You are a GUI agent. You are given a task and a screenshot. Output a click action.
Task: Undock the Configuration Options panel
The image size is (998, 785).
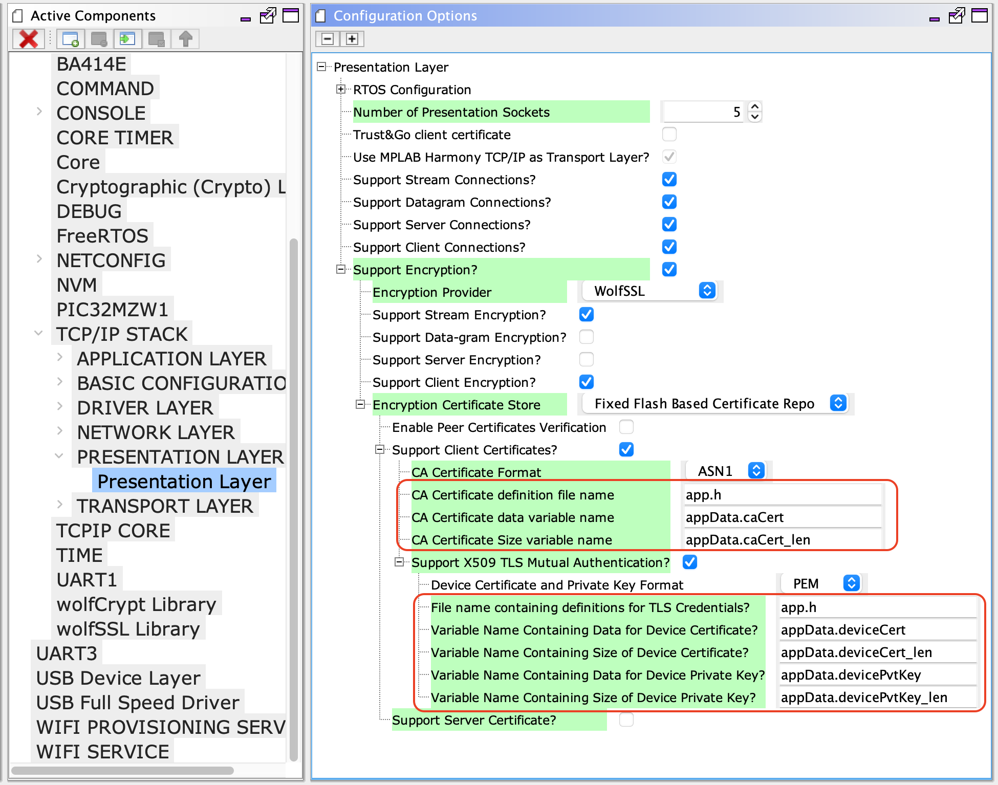click(x=956, y=16)
